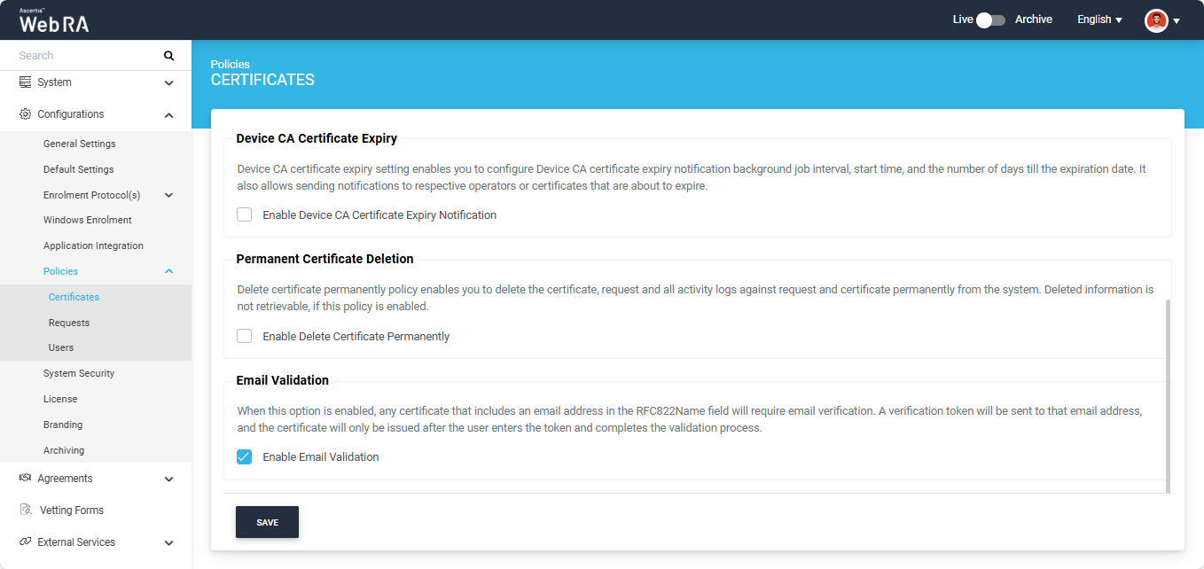The height and width of the screenshot is (569, 1204).
Task: Click the SAVE button
Action: [267, 522]
